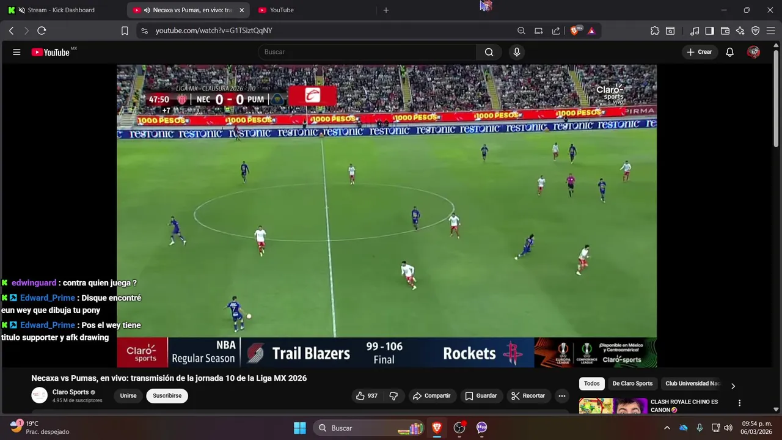Select Club Universidad Nacional chip
Screen dimensions: 782x440
pyautogui.click(x=693, y=384)
